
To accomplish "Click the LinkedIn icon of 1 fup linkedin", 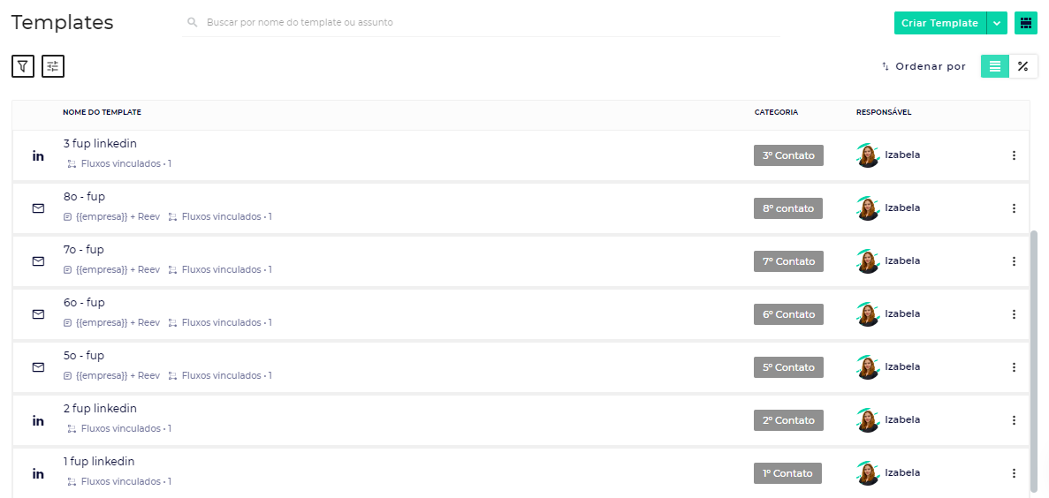I will point(38,473).
